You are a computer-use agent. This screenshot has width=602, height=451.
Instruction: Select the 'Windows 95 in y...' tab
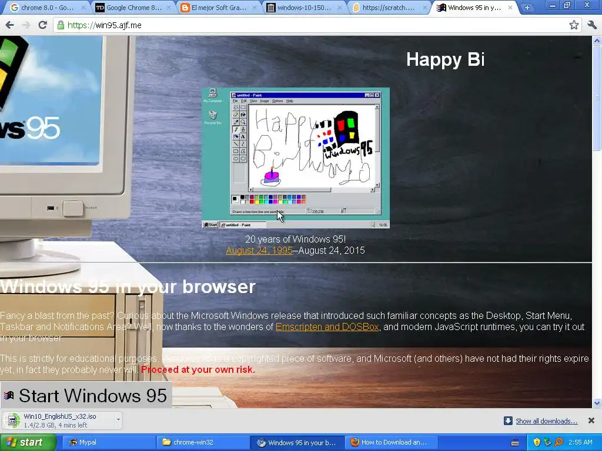tap(474, 8)
